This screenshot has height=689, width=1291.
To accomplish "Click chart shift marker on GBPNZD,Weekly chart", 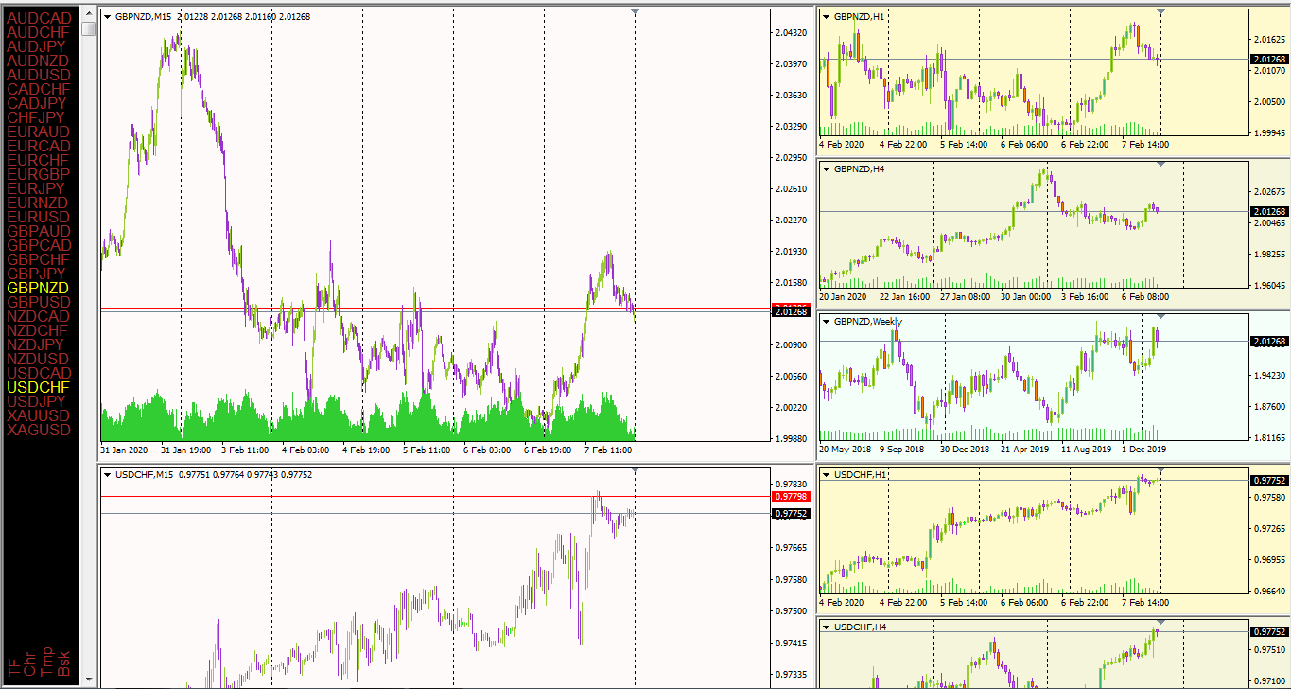I will (x=1161, y=316).
